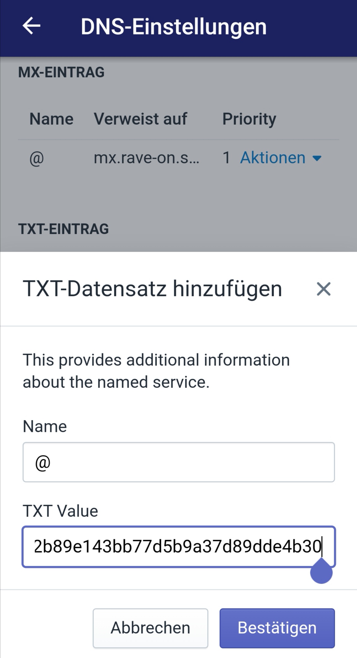
Task: Open the Aktionen dropdown for the MX entry
Action: (x=281, y=158)
